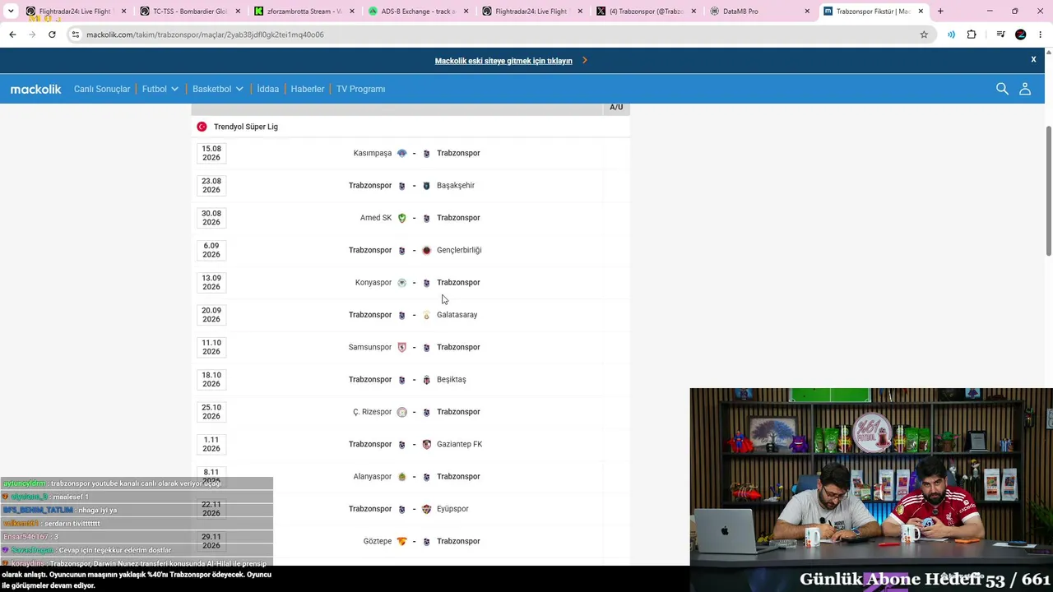Select the 18.10 2026 match date
1053x592 pixels.
pyautogui.click(x=211, y=380)
